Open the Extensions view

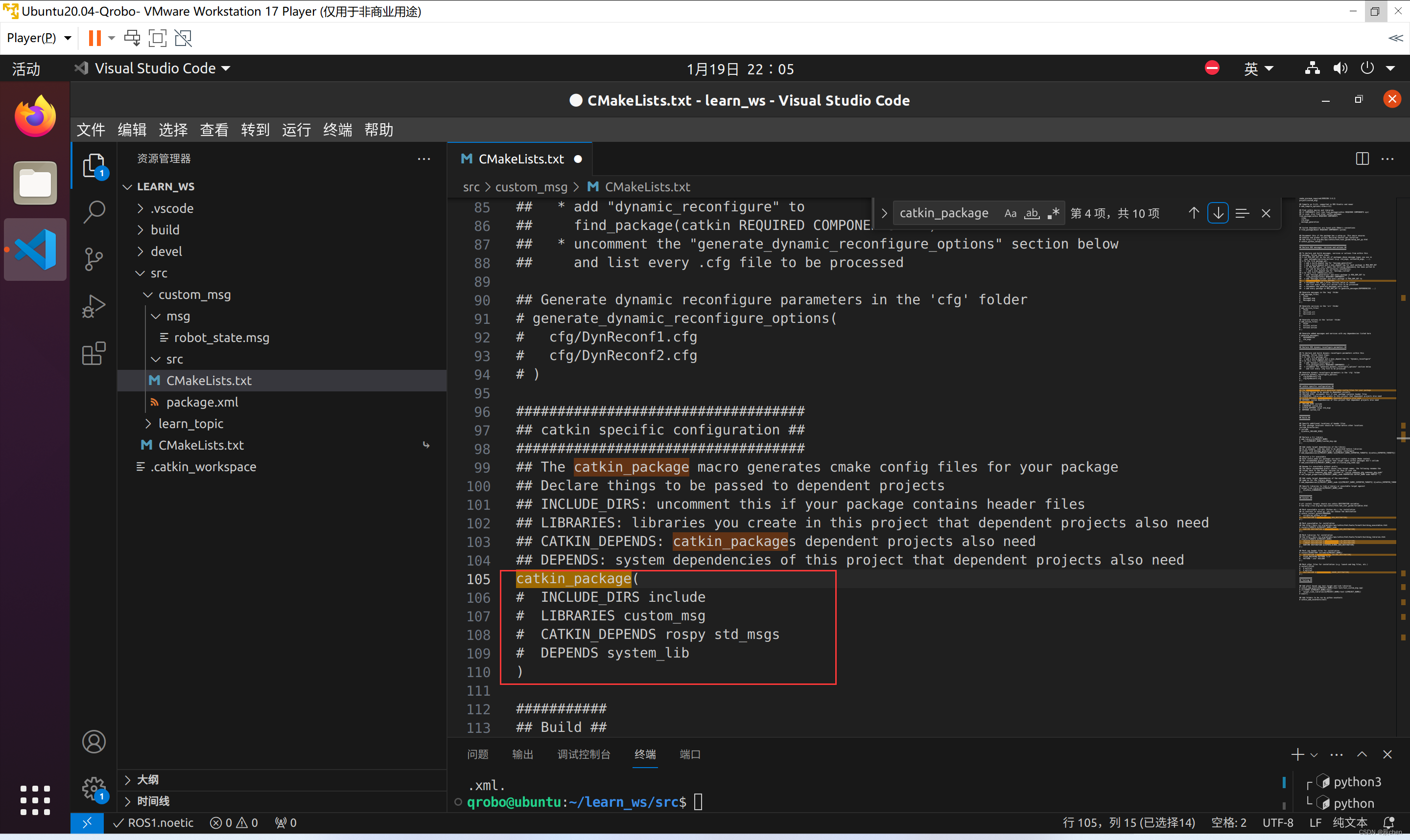tap(94, 353)
